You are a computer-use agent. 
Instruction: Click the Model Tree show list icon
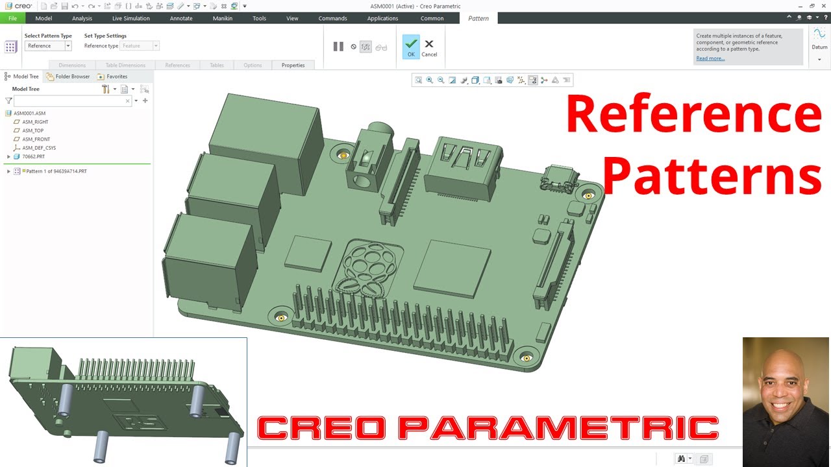[x=124, y=89]
